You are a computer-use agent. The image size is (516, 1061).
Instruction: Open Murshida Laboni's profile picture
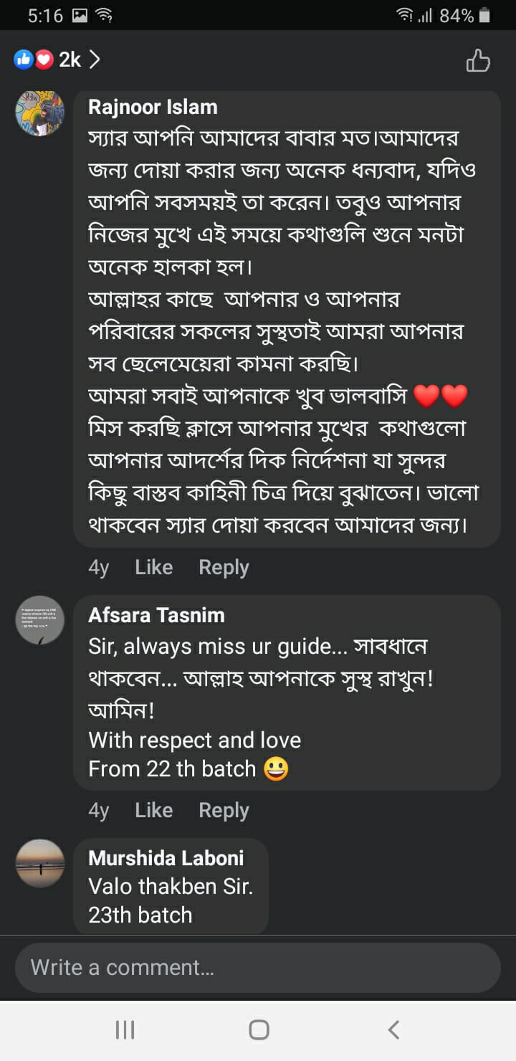click(x=40, y=863)
